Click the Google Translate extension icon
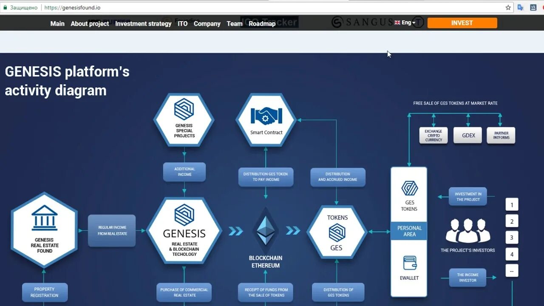This screenshot has height=306, width=544. 521,8
